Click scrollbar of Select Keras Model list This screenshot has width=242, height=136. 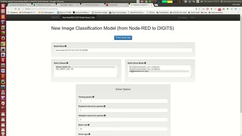click(191, 71)
